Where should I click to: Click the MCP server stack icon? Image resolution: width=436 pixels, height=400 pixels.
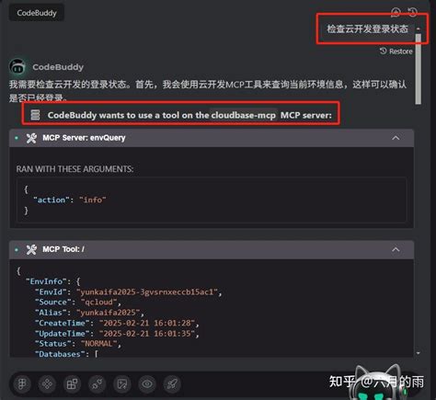click(x=35, y=115)
